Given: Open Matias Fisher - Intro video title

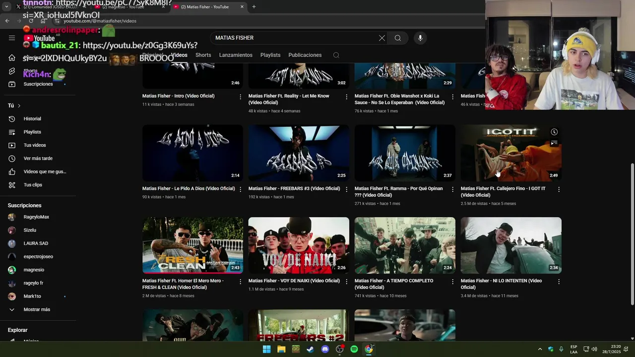Looking at the screenshot, I should click(x=179, y=96).
